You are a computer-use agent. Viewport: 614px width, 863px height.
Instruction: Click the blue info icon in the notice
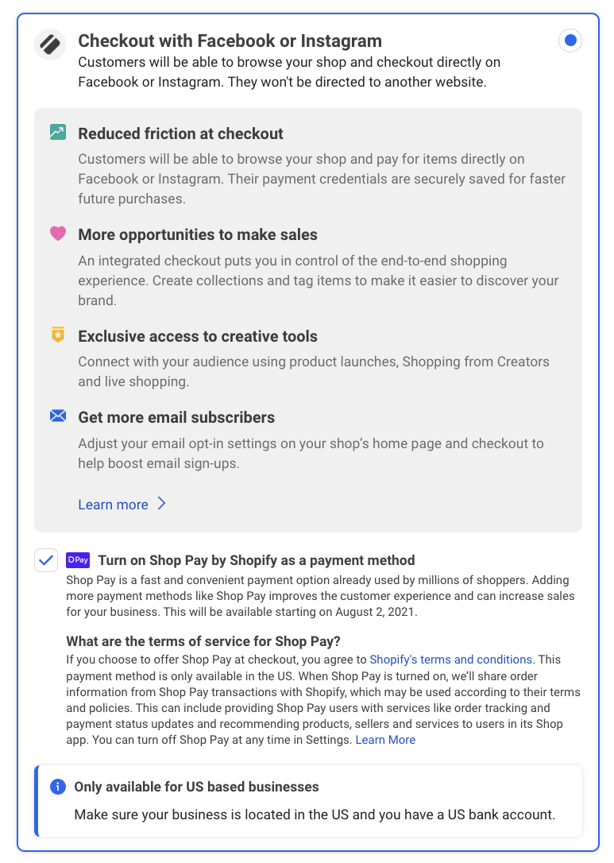click(x=57, y=787)
